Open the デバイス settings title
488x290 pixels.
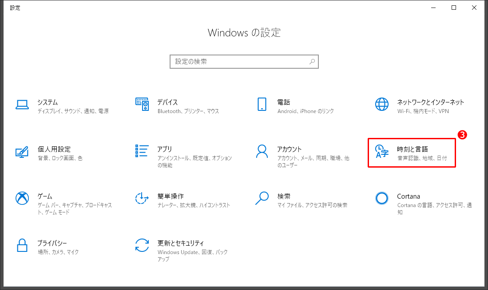pyautogui.click(x=168, y=102)
